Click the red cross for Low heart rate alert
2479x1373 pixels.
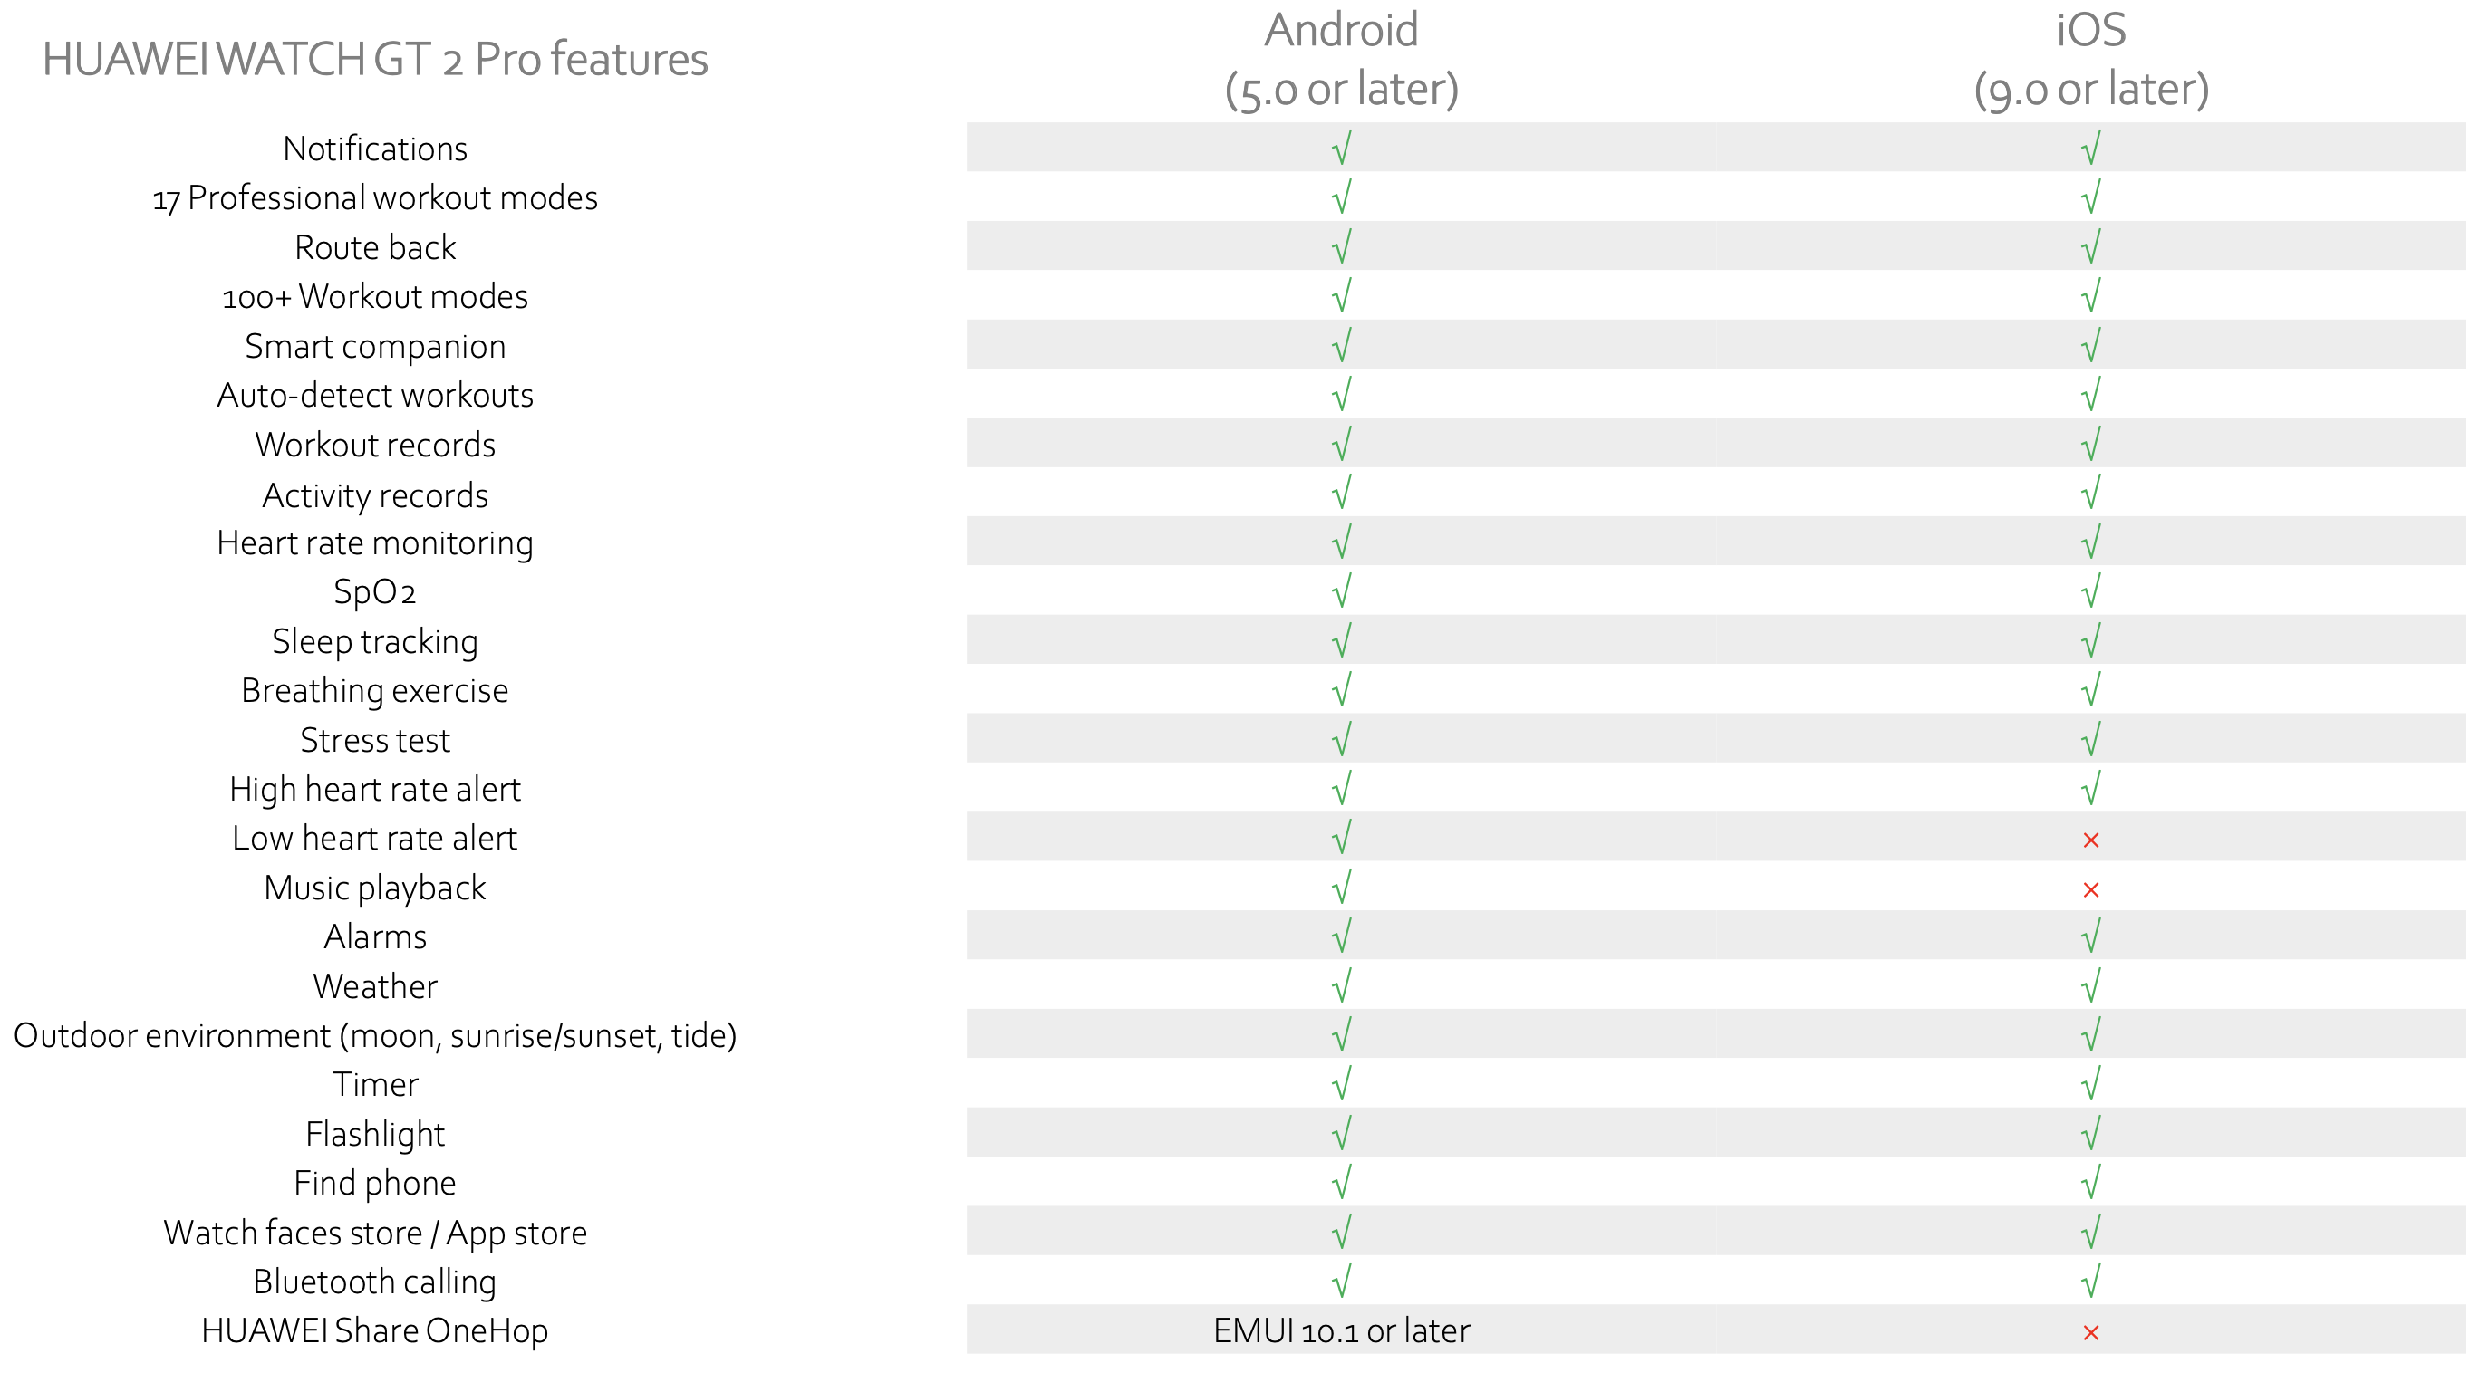[2090, 840]
